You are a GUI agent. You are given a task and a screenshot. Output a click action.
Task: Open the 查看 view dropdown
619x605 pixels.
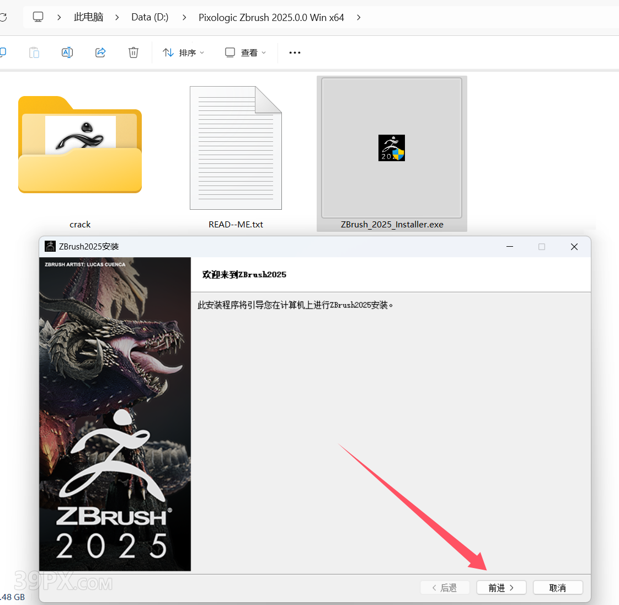pos(246,52)
